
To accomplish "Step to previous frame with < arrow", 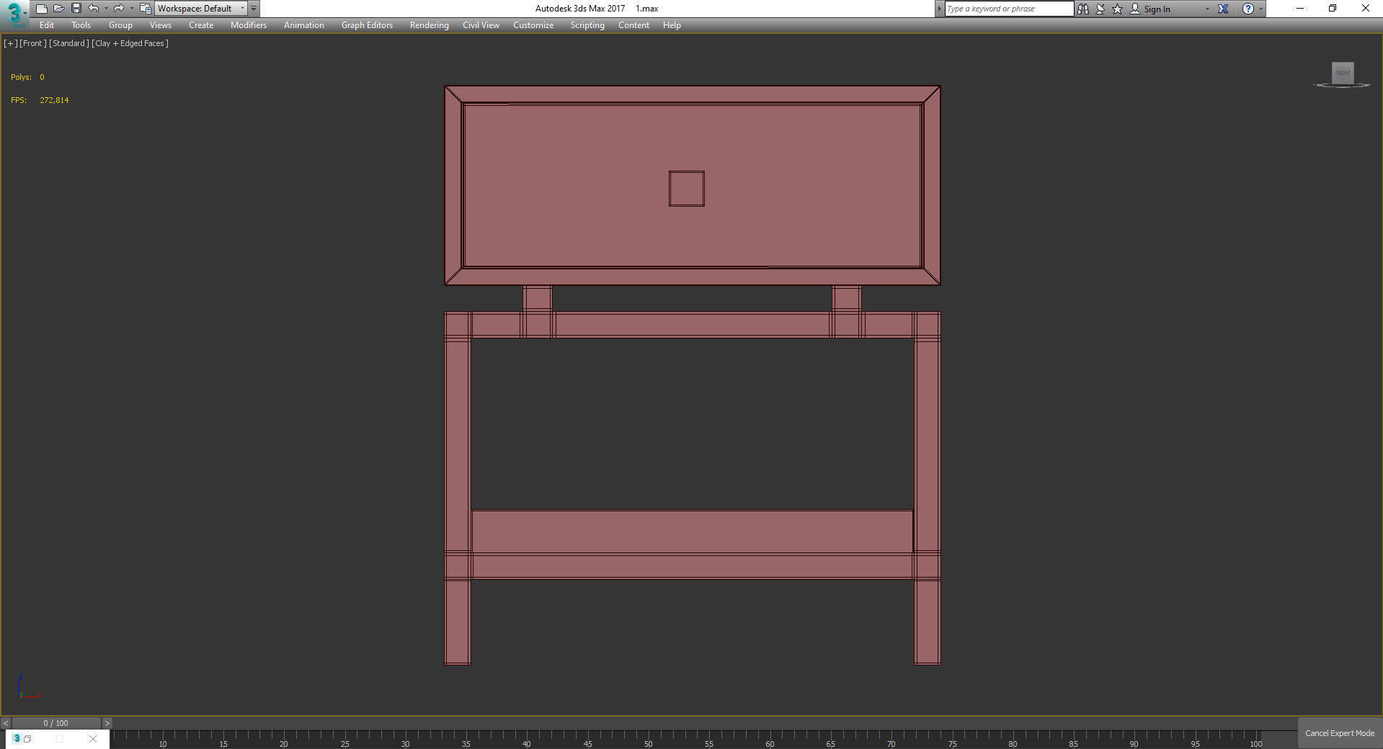I will click(x=6, y=723).
